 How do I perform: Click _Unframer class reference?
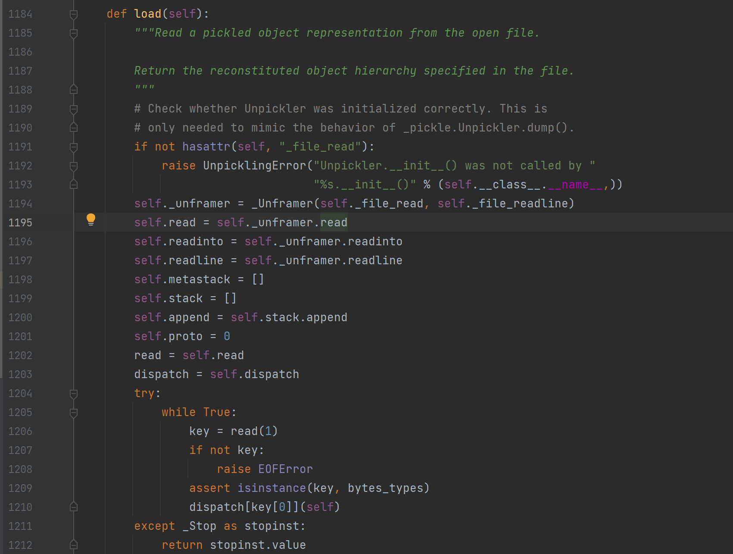click(282, 203)
